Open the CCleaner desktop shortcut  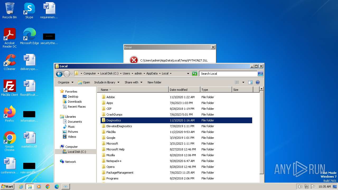pos(10,62)
